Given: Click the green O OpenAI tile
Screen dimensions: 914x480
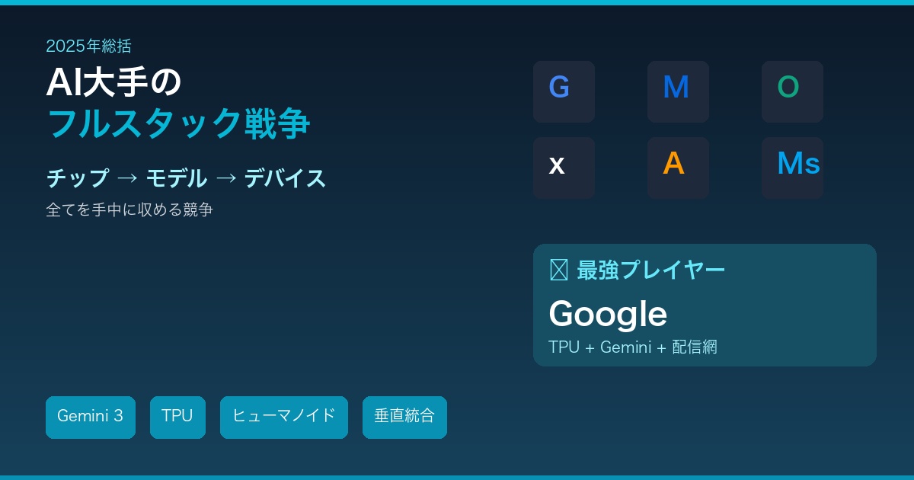Looking at the screenshot, I should coord(792,91).
